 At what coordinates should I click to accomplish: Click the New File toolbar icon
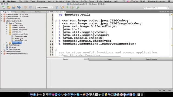point(4,7)
